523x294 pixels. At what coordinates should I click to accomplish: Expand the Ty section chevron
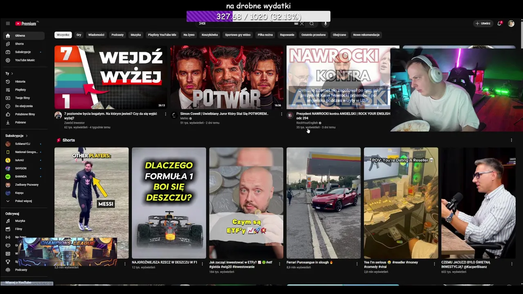pyautogui.click(x=12, y=73)
